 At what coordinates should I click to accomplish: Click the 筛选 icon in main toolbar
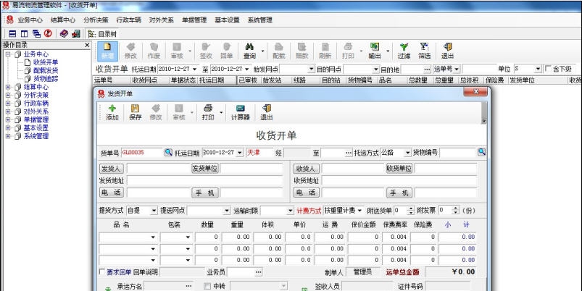pos(424,47)
